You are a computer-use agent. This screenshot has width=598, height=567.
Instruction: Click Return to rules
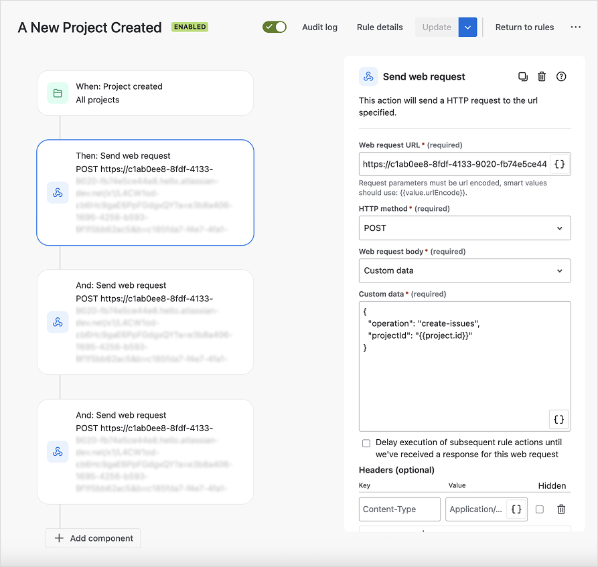click(524, 27)
